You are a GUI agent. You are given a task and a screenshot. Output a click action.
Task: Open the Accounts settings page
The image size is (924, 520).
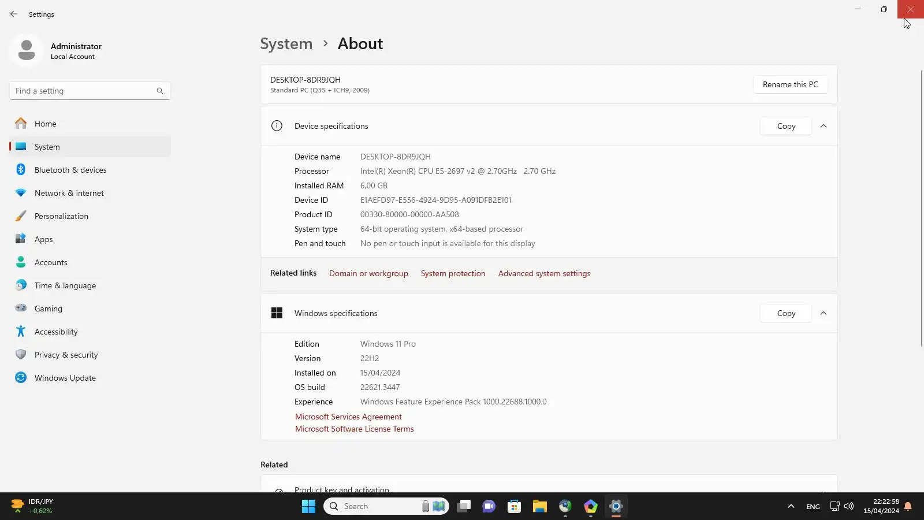[x=90, y=262]
